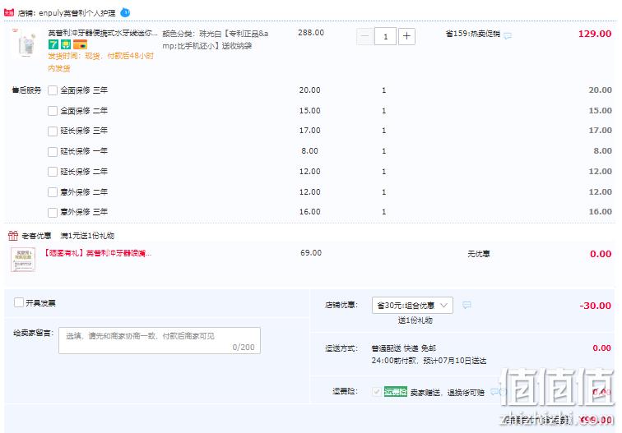
Task: Check 全面保修 三年 at 20.00
Action: 53,90
